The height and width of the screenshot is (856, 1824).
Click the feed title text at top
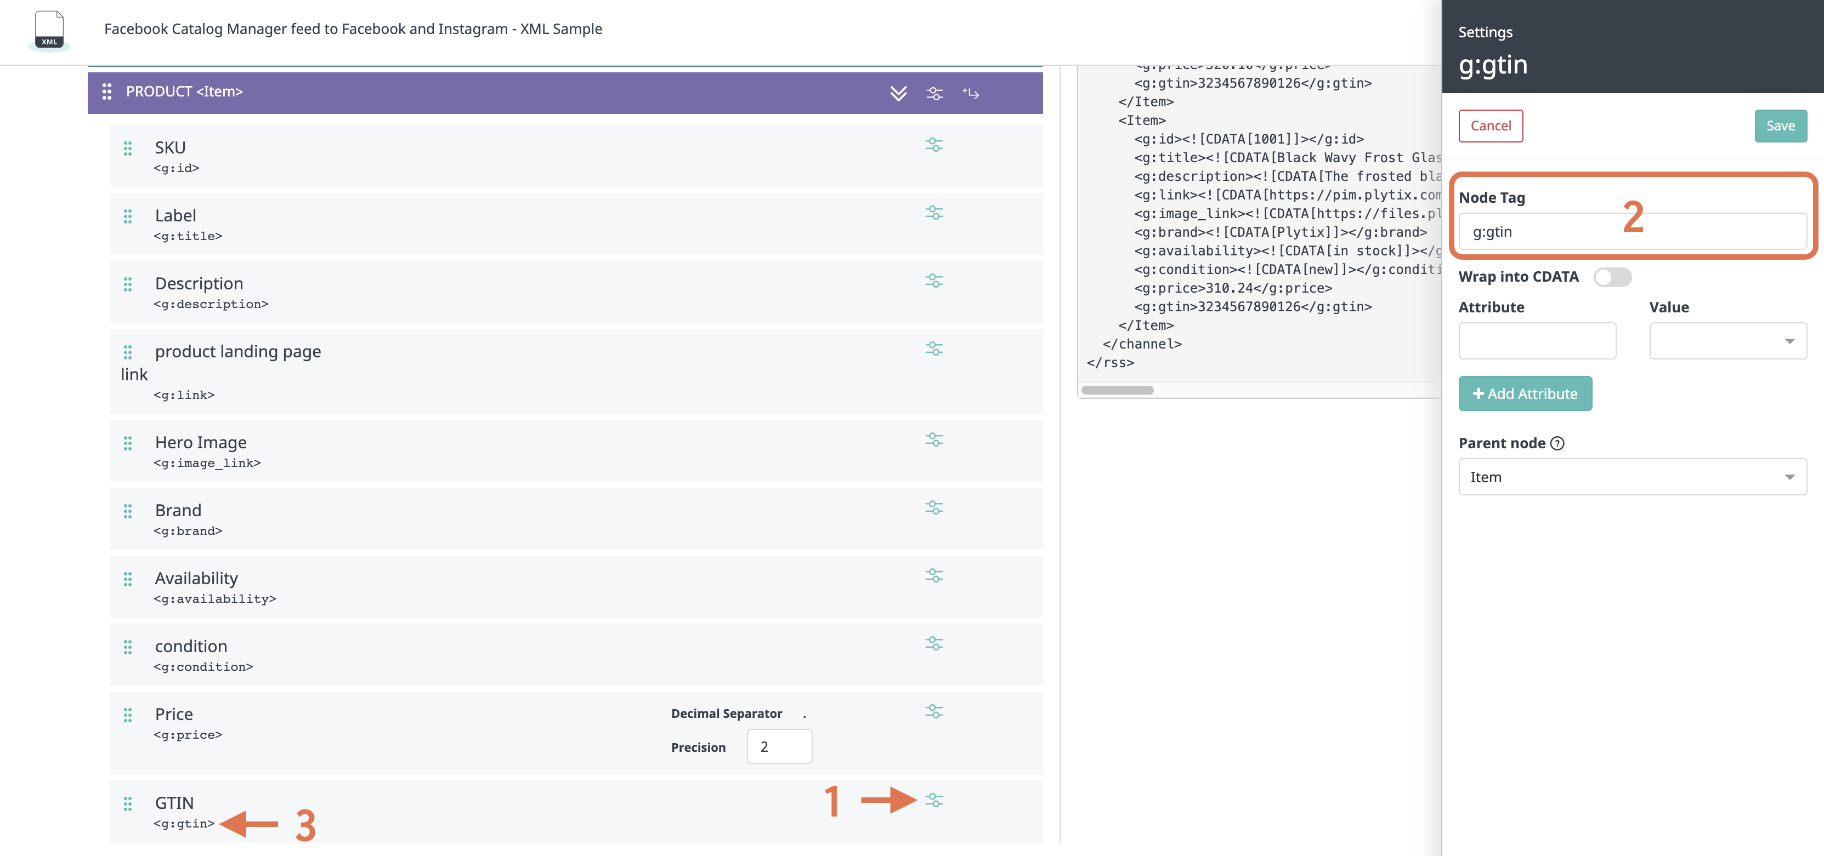click(353, 29)
